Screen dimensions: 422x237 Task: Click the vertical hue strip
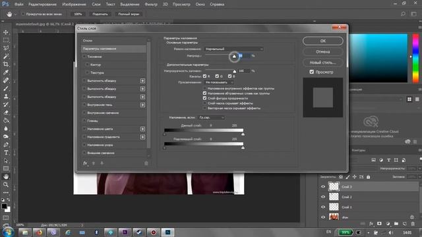coord(415,58)
